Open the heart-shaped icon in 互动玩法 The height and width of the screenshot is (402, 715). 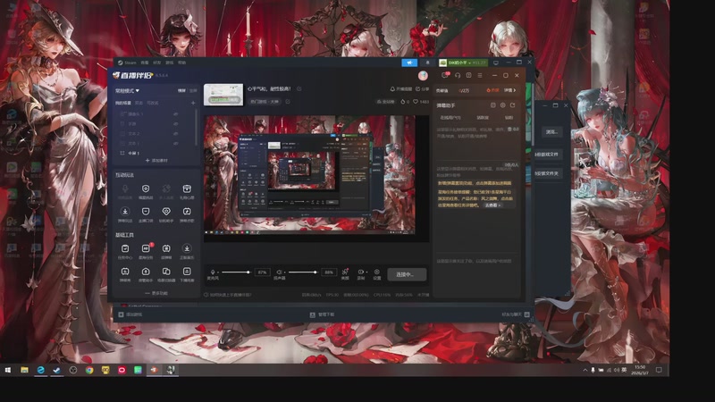(x=166, y=212)
